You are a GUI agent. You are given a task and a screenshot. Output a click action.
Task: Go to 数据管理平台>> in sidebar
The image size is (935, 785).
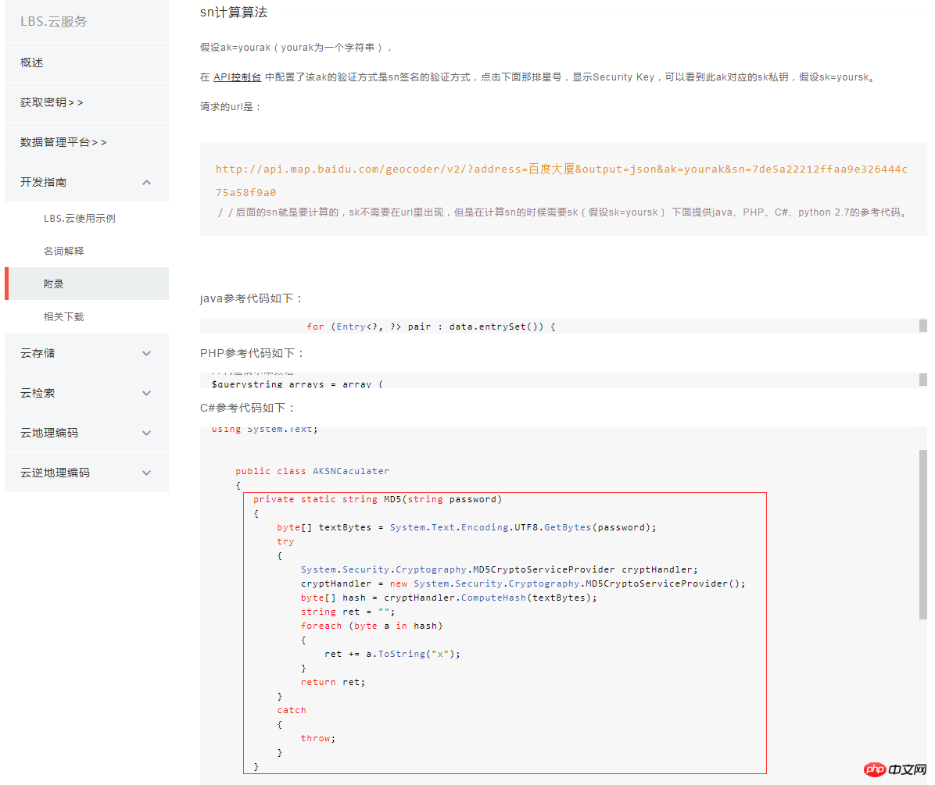tap(87, 142)
